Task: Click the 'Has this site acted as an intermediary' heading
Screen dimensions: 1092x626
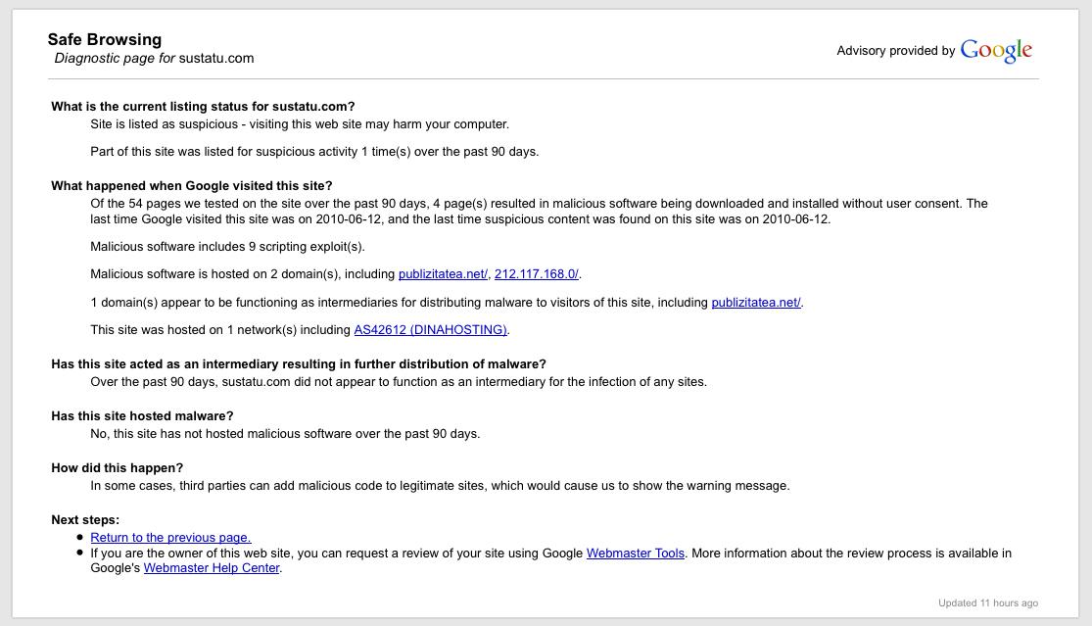Action: [x=299, y=364]
